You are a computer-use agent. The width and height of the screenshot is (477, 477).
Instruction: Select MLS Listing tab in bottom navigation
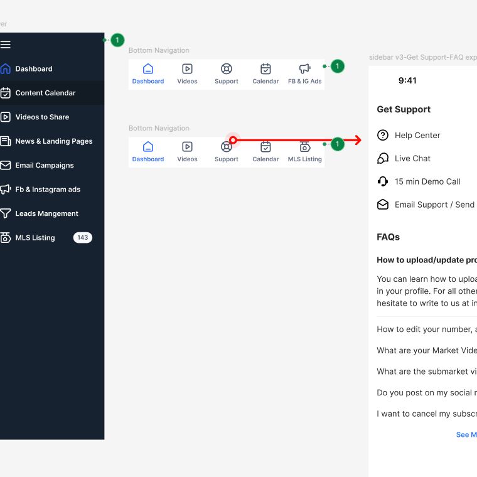pyautogui.click(x=304, y=152)
